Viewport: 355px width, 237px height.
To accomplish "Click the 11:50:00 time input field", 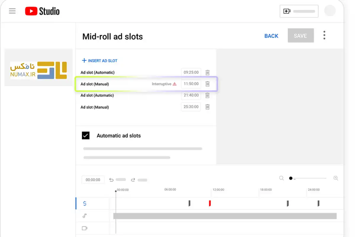I will (191, 84).
